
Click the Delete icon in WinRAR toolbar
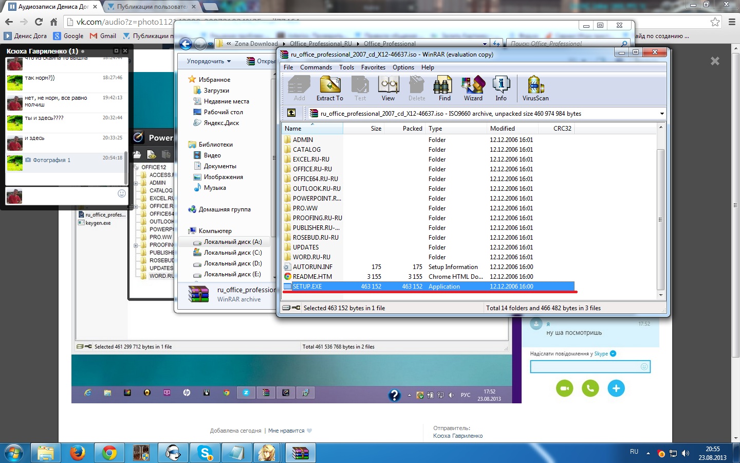click(417, 88)
